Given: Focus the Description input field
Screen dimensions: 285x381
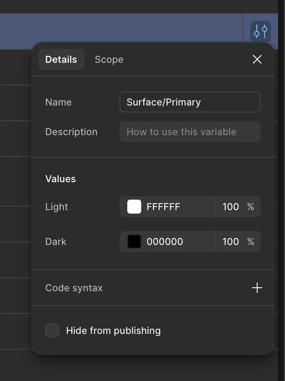Looking at the screenshot, I should tap(190, 132).
